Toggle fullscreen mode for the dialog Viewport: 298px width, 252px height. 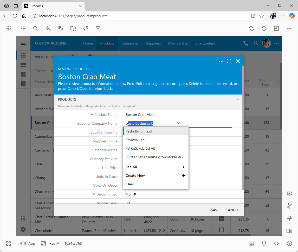point(229,61)
